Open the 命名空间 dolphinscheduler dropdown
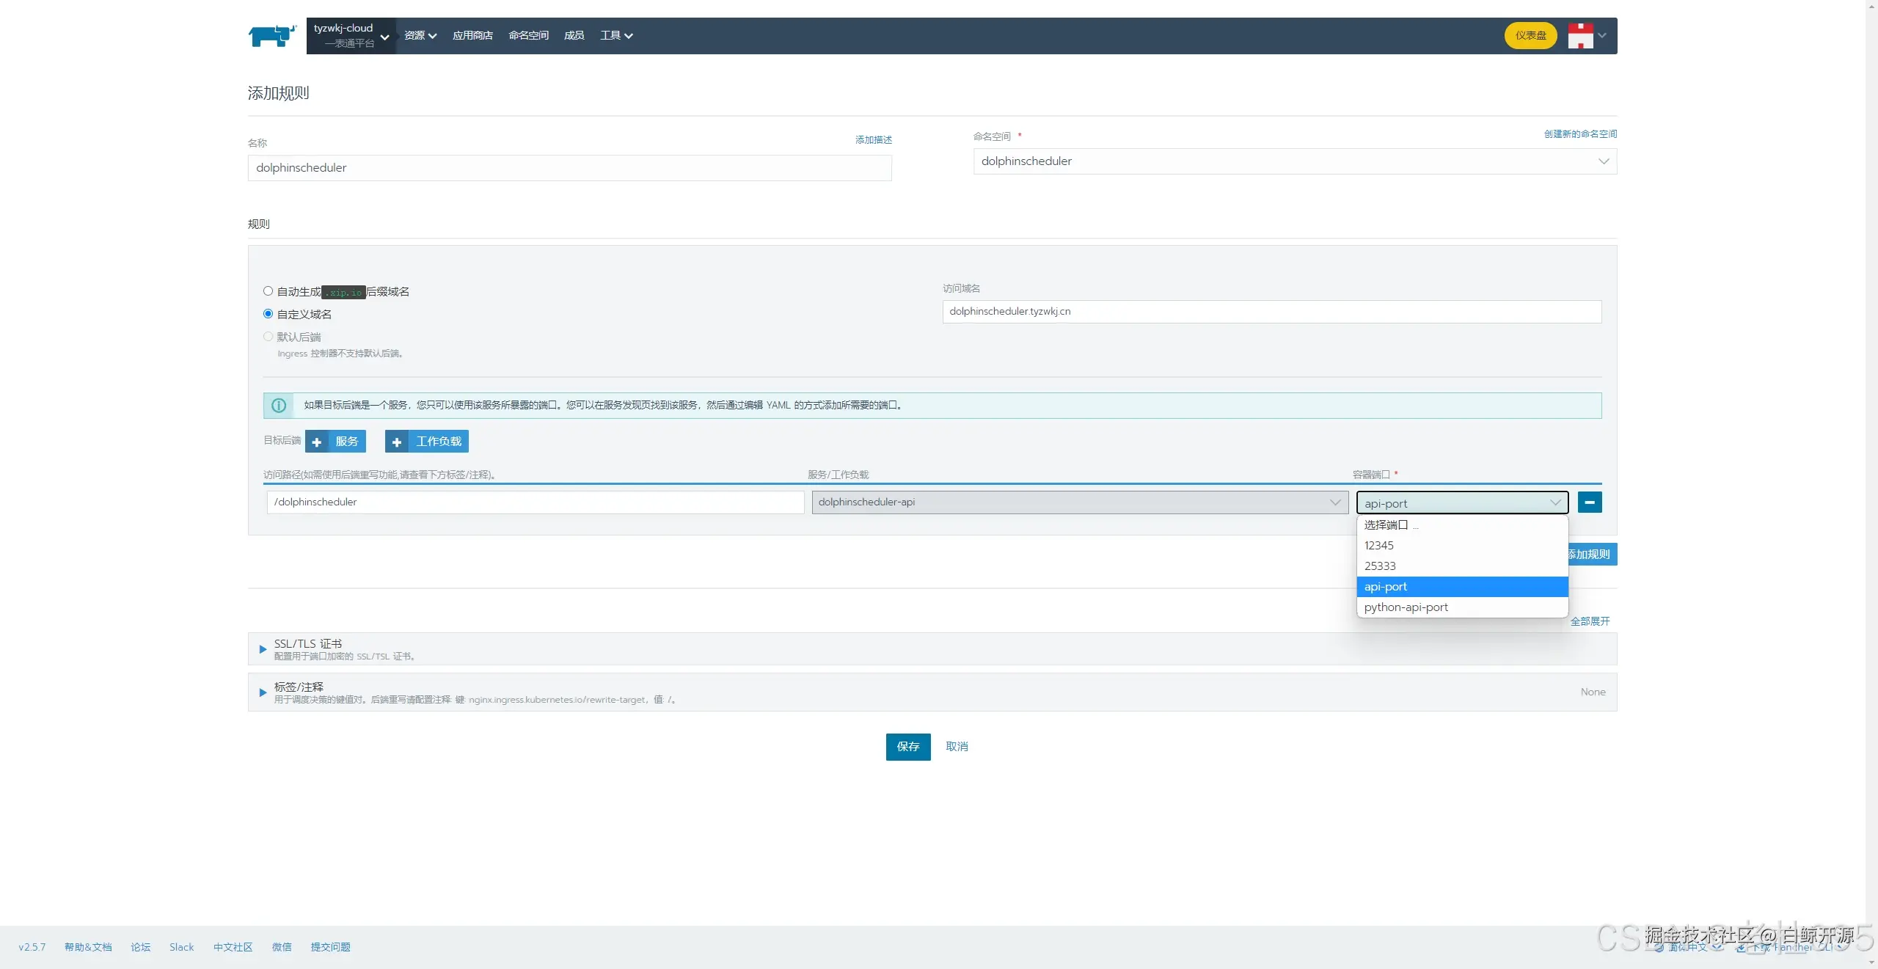 coord(1295,161)
